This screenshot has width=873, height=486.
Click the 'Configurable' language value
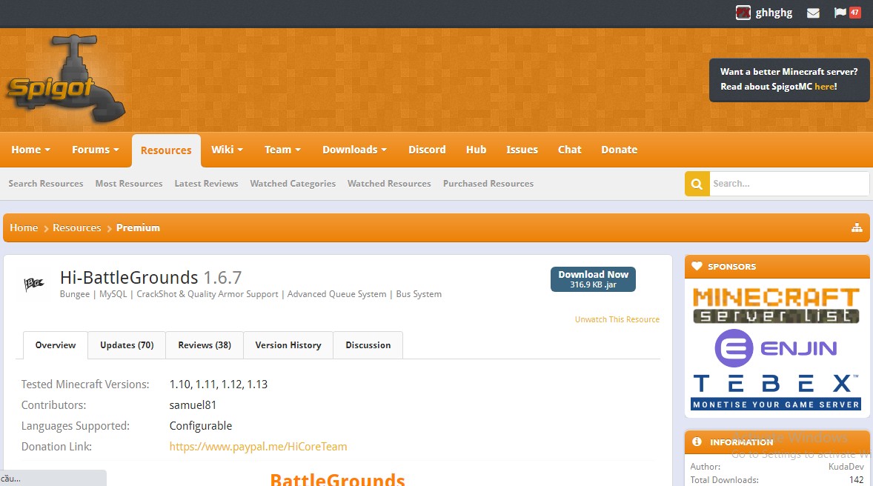click(200, 426)
